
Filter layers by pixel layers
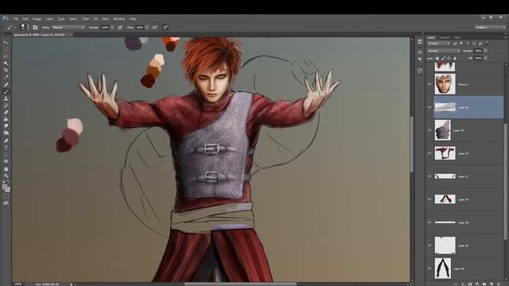point(455,44)
